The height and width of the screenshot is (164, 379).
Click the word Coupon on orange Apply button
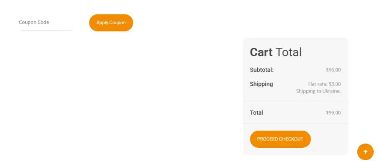[117, 23]
